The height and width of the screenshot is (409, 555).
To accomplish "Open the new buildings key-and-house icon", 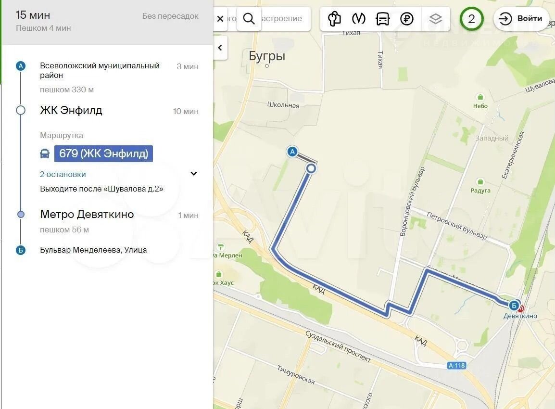I will click(334, 19).
